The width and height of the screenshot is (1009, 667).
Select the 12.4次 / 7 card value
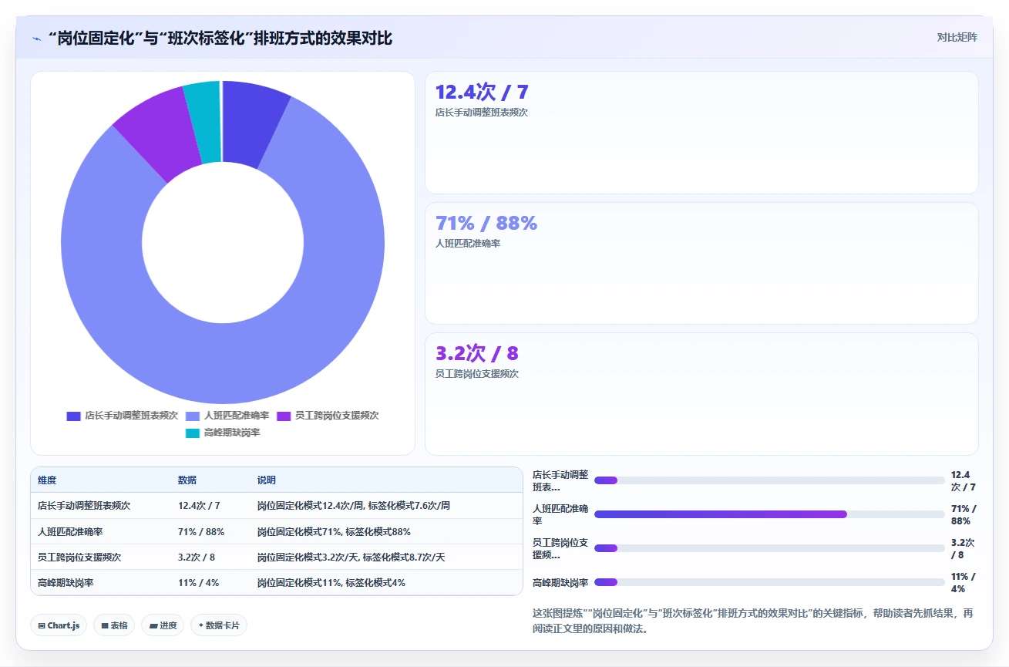(x=482, y=92)
